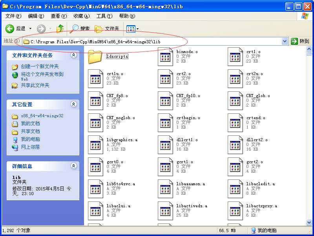The height and width of the screenshot is (236, 314).
Task: Select the CRT_noglob.o file icon
Action: point(95,123)
